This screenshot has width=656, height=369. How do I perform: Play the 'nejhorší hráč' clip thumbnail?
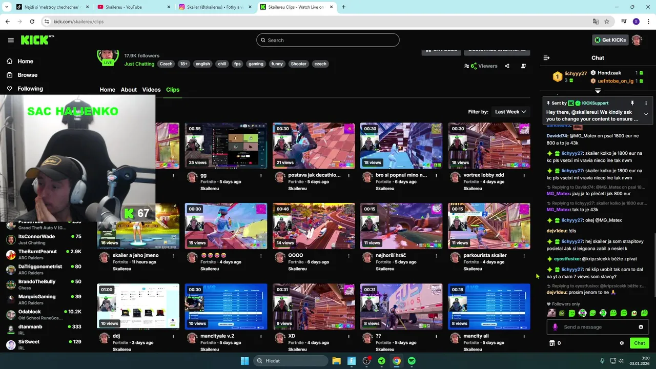pos(401,226)
